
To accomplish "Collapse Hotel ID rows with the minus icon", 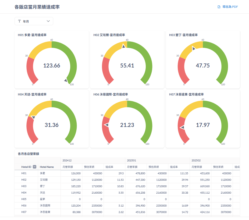I will pos(35,167).
